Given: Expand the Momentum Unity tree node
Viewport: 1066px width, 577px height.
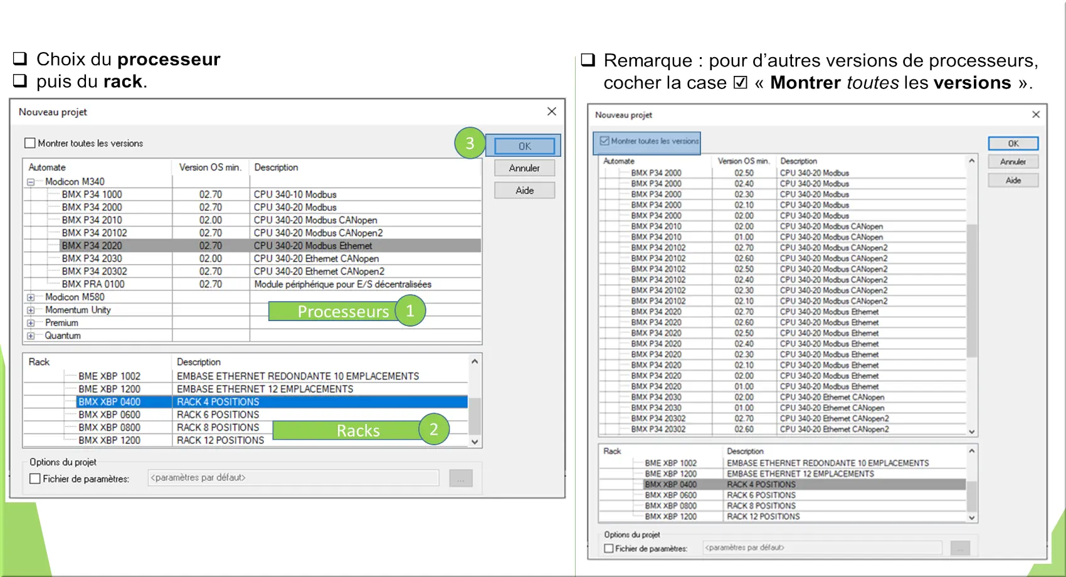Looking at the screenshot, I should tap(30, 310).
